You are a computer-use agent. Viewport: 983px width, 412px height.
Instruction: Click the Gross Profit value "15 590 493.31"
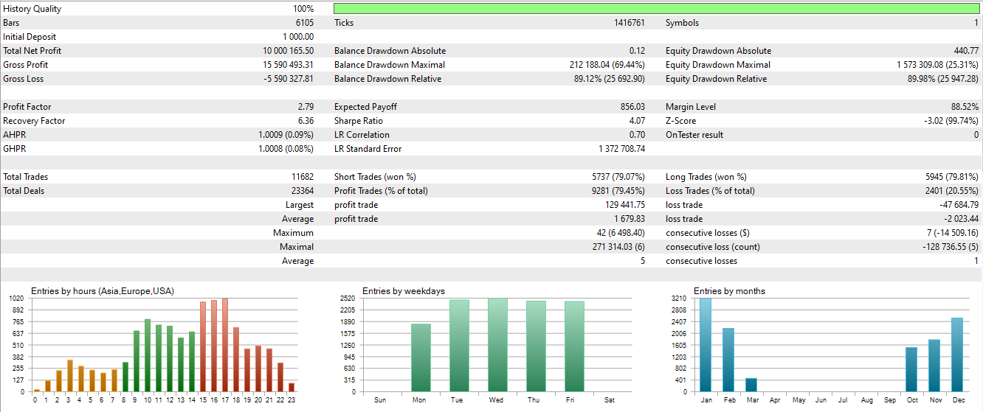click(289, 65)
